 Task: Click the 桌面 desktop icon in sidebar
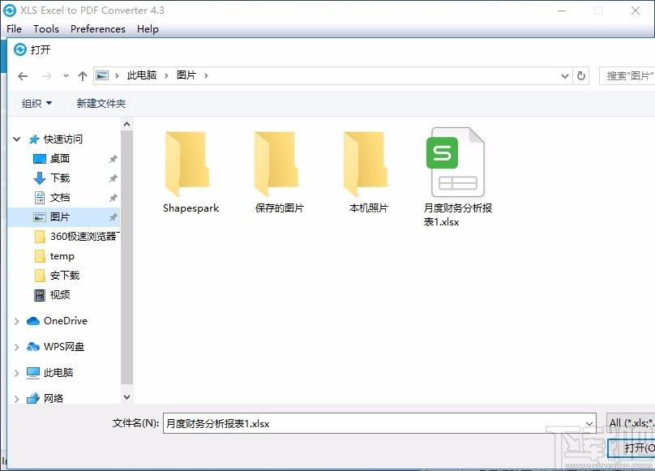(x=40, y=159)
